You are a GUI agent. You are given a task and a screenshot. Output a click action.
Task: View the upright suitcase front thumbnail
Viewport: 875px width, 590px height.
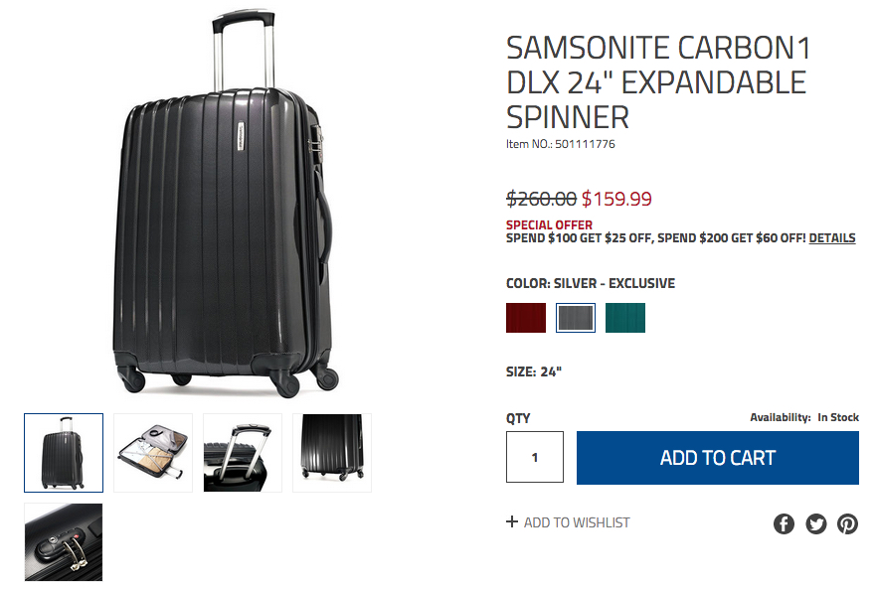[64, 453]
